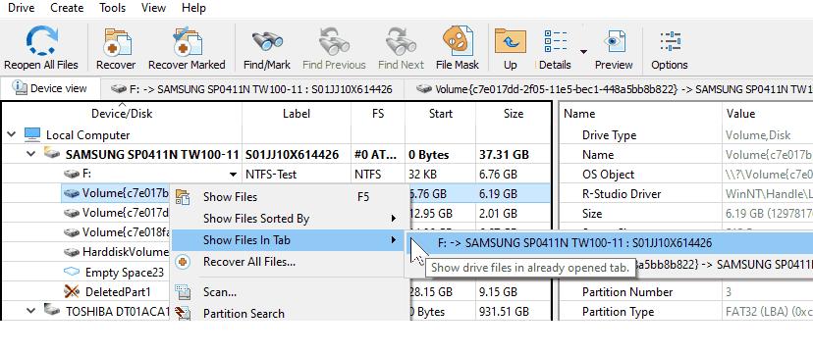Image resolution: width=813 pixels, height=355 pixels.
Task: Click the R-Studio Driver property row
Action: [x=686, y=194]
